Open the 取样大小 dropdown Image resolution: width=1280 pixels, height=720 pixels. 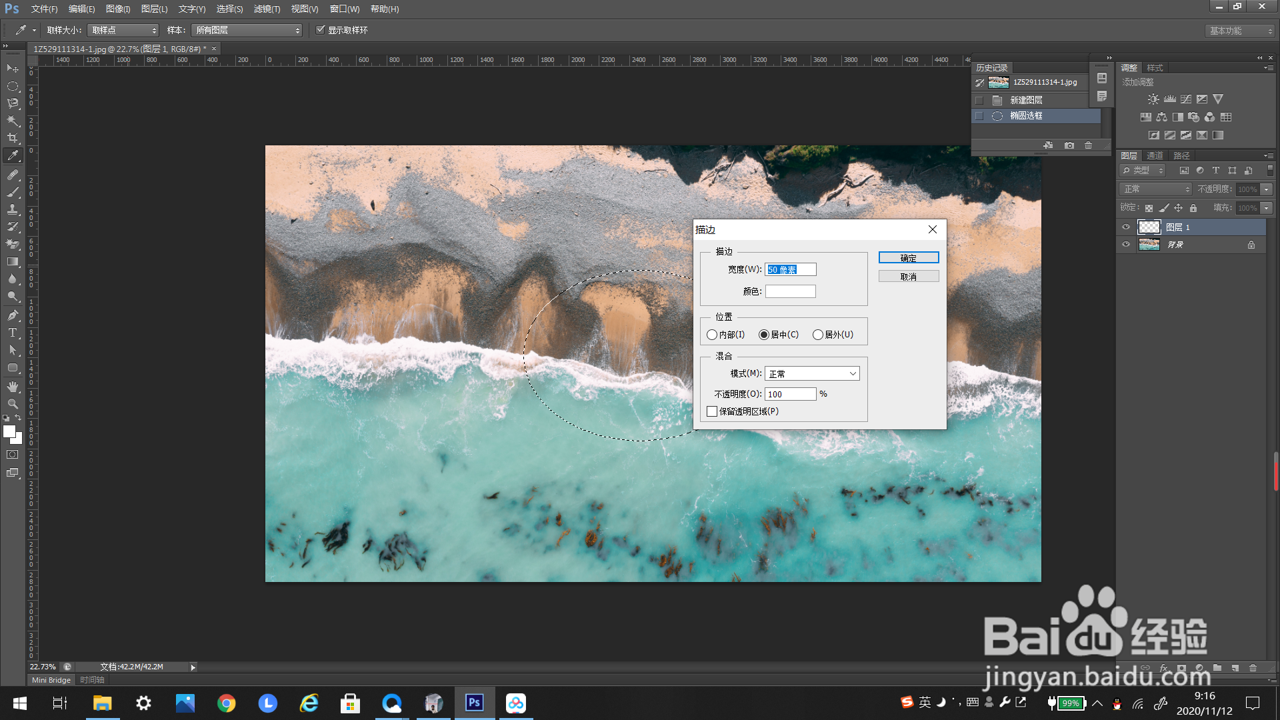(x=123, y=30)
